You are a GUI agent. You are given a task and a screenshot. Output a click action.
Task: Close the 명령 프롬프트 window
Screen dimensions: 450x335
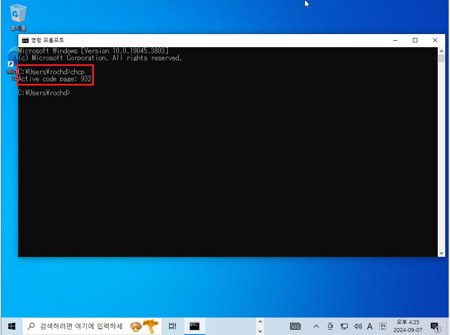coord(435,41)
